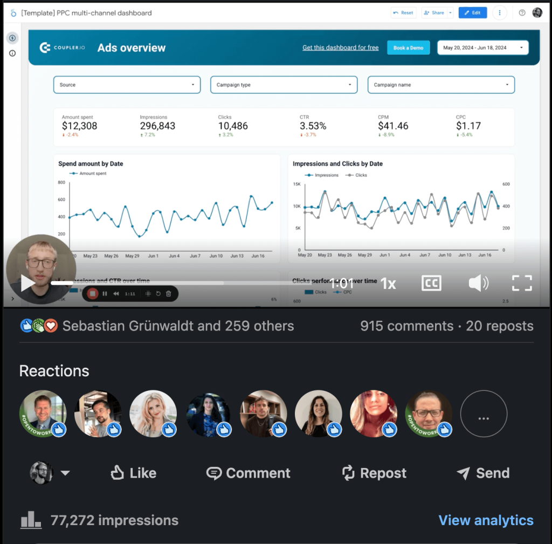Open the 915 comments count

coord(407,326)
